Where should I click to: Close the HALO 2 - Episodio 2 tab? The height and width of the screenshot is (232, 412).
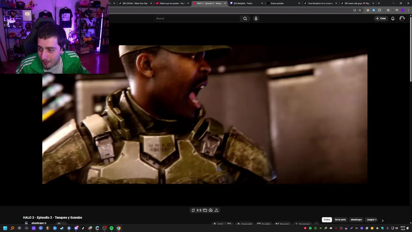click(225, 3)
